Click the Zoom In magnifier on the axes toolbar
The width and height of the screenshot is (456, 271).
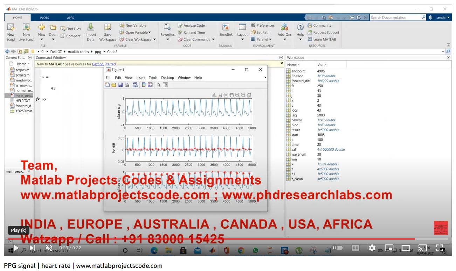point(237,95)
